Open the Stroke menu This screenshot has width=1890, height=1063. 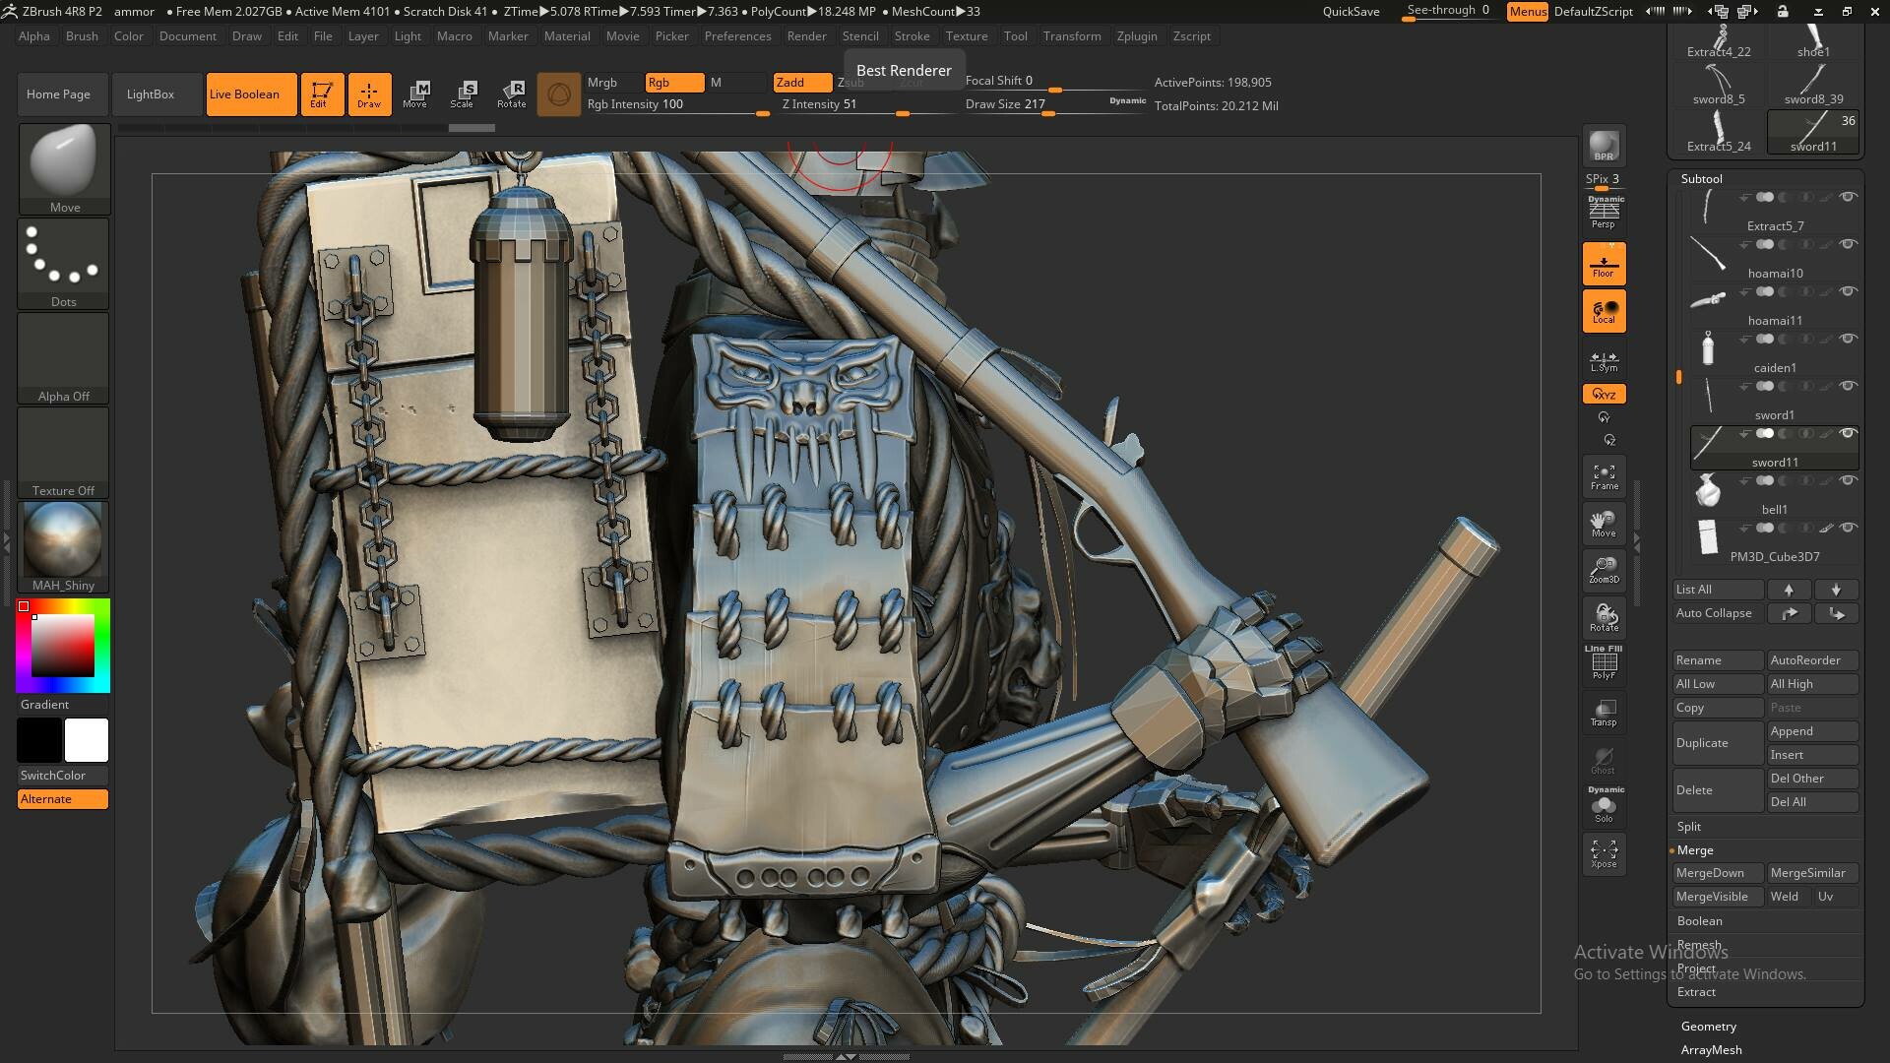912,36
